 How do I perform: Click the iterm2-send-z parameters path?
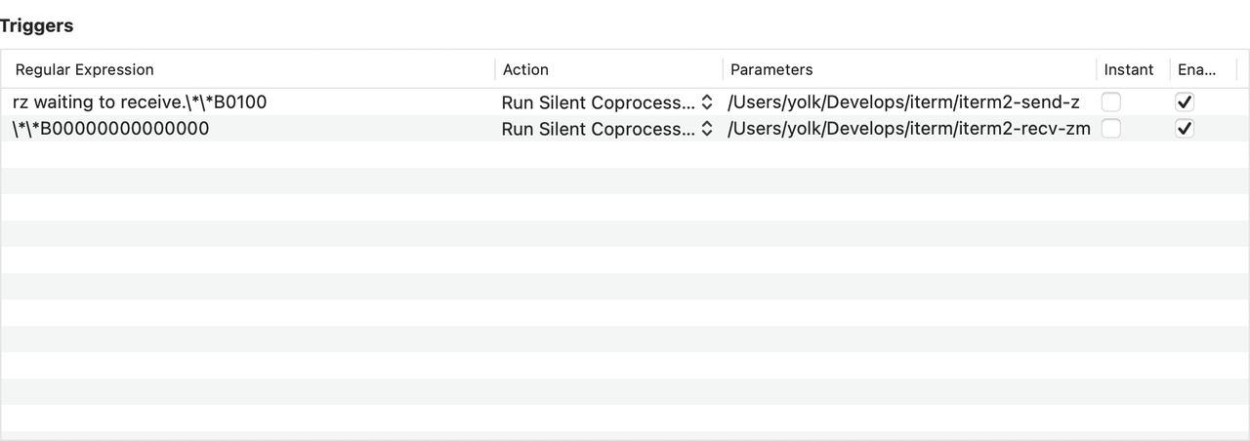pos(903,101)
